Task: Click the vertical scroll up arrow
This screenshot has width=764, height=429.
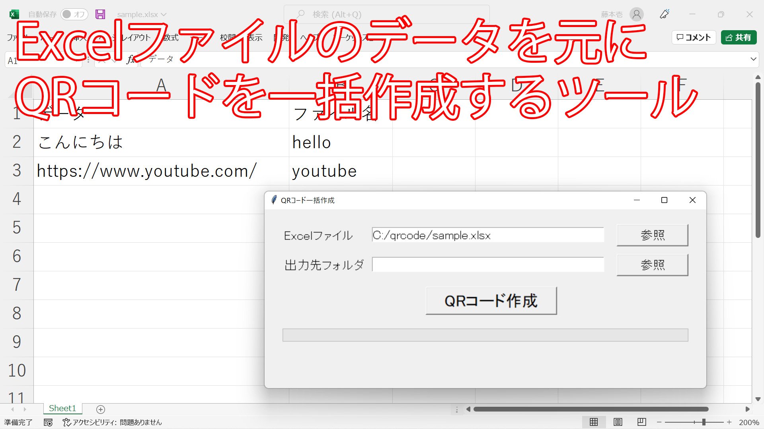Action: pyautogui.click(x=758, y=77)
